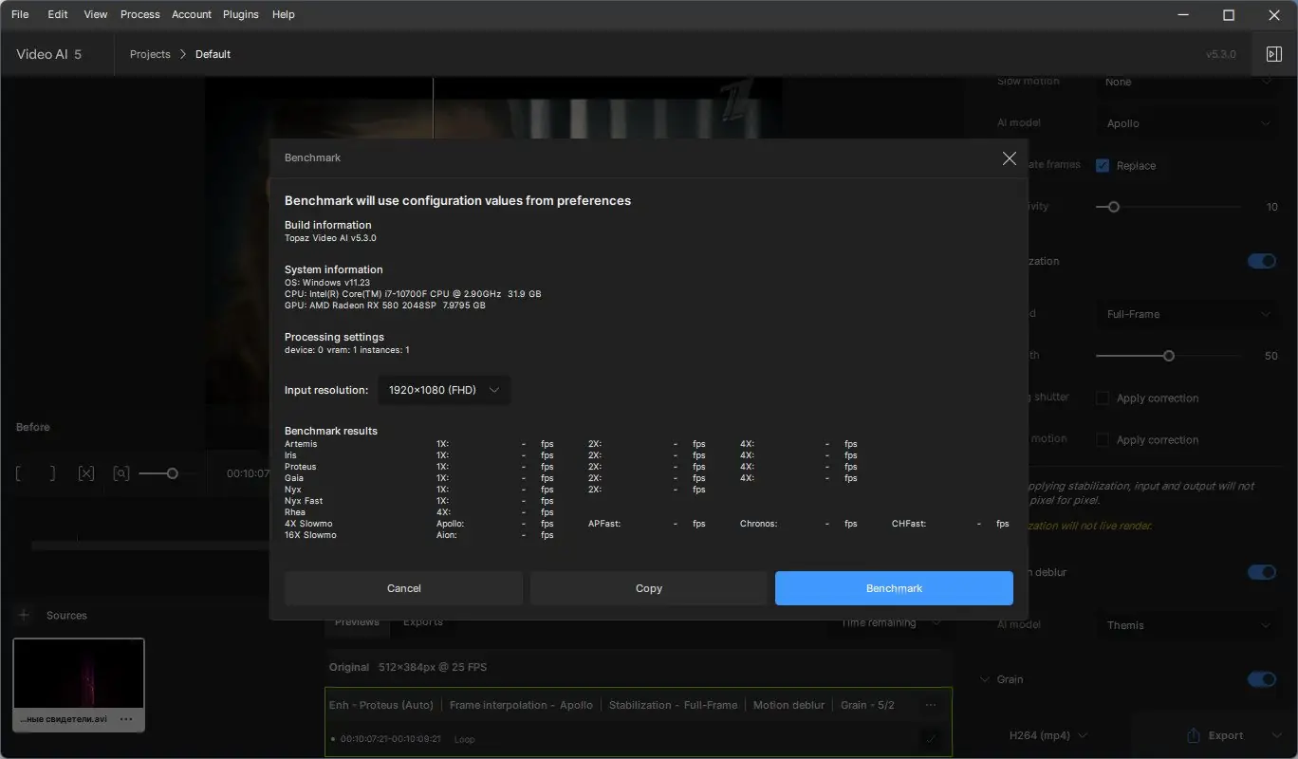Viewport: 1298px width, 759px height.
Task: Open the collapse side panel icon
Action: 1274,53
